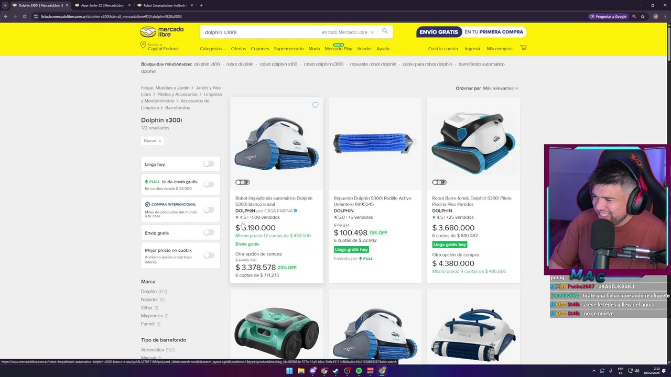The image size is (671, 377).
Task: Open 'en todo Mercado Libre' search scope dropdown
Action: 348,32
